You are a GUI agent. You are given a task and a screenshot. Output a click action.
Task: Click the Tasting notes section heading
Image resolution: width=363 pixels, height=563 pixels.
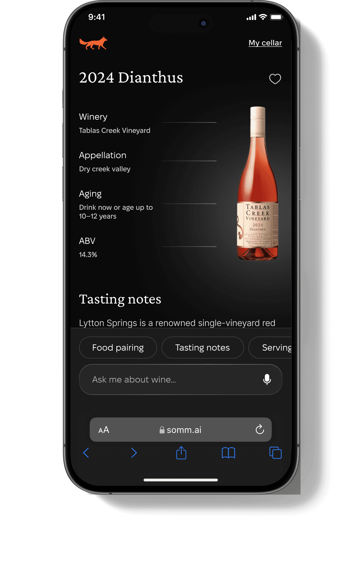point(120,299)
